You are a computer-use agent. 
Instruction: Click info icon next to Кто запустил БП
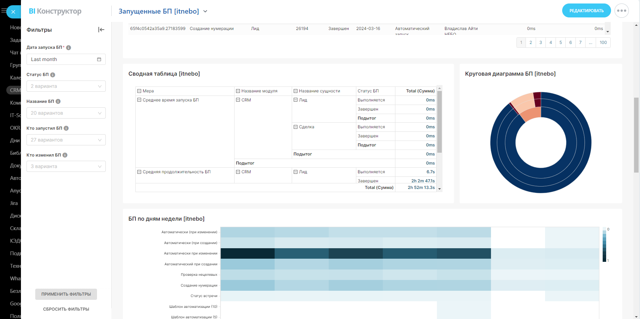click(66, 128)
